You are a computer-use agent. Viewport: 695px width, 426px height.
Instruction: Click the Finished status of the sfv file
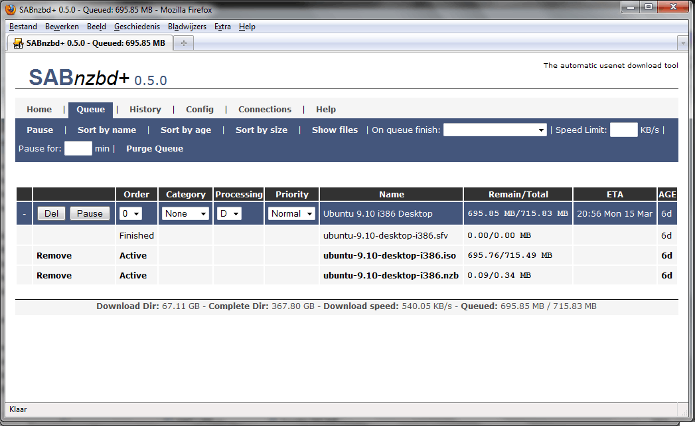tap(137, 236)
